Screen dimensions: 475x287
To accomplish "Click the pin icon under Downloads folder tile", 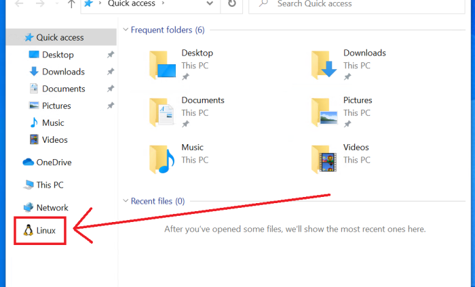I will 347,76.
